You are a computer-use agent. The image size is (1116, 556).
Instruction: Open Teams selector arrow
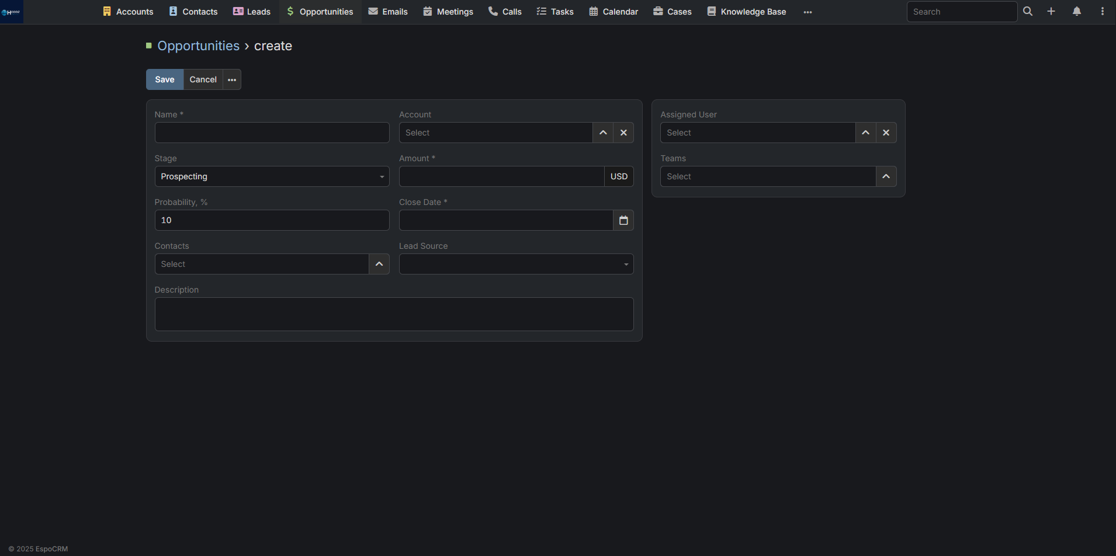click(886, 176)
